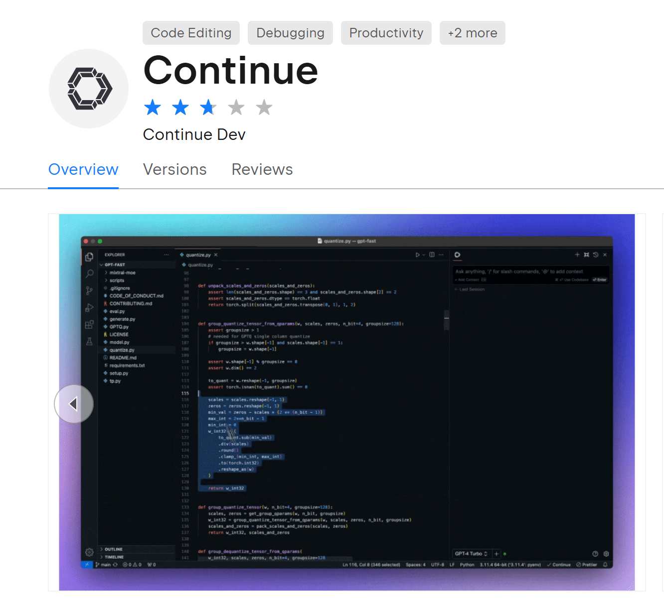This screenshot has height=613, width=664.
Task: Open the Versions tab
Action: point(175,169)
